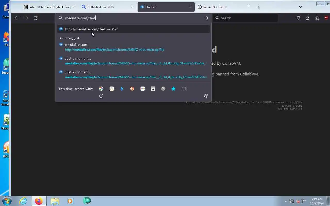Screen dimensions: 330x206
Task: Expand the list all tabs chevron
Action: pyautogui.click(x=301, y=7)
